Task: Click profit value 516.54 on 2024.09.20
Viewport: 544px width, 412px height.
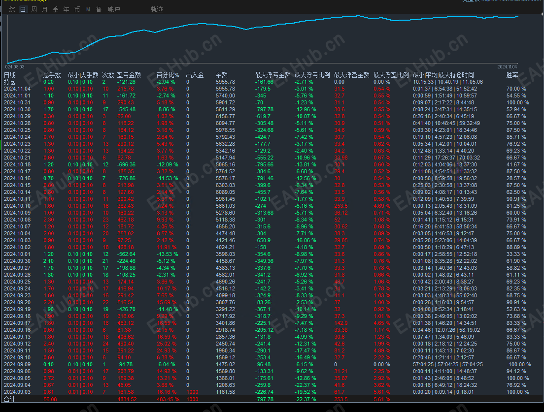Action: pyautogui.click(x=126, y=302)
